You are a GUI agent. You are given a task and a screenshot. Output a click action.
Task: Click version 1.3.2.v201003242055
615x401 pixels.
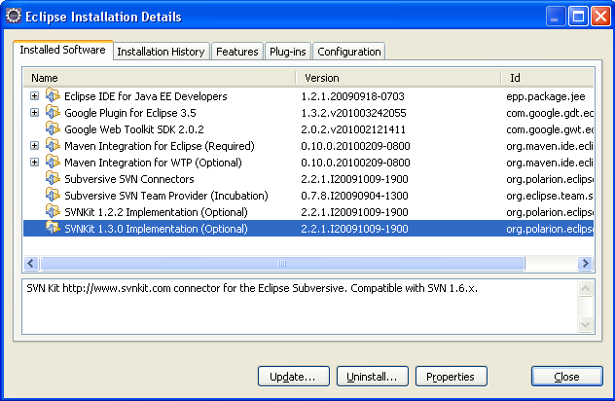353,113
